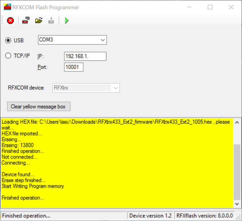Open the COM3 port dropdown
242x221 pixels.
(72, 40)
